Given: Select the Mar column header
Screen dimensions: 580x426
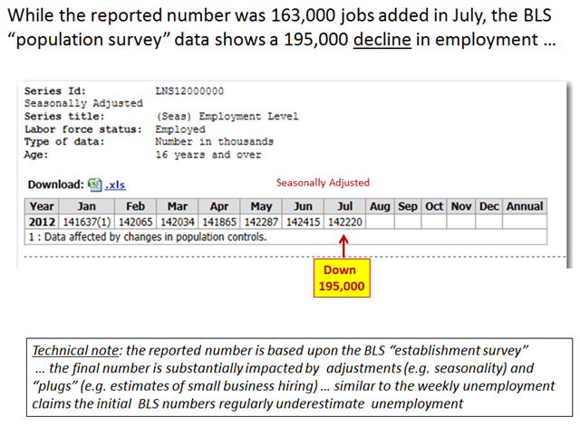Looking at the screenshot, I should tap(178, 206).
